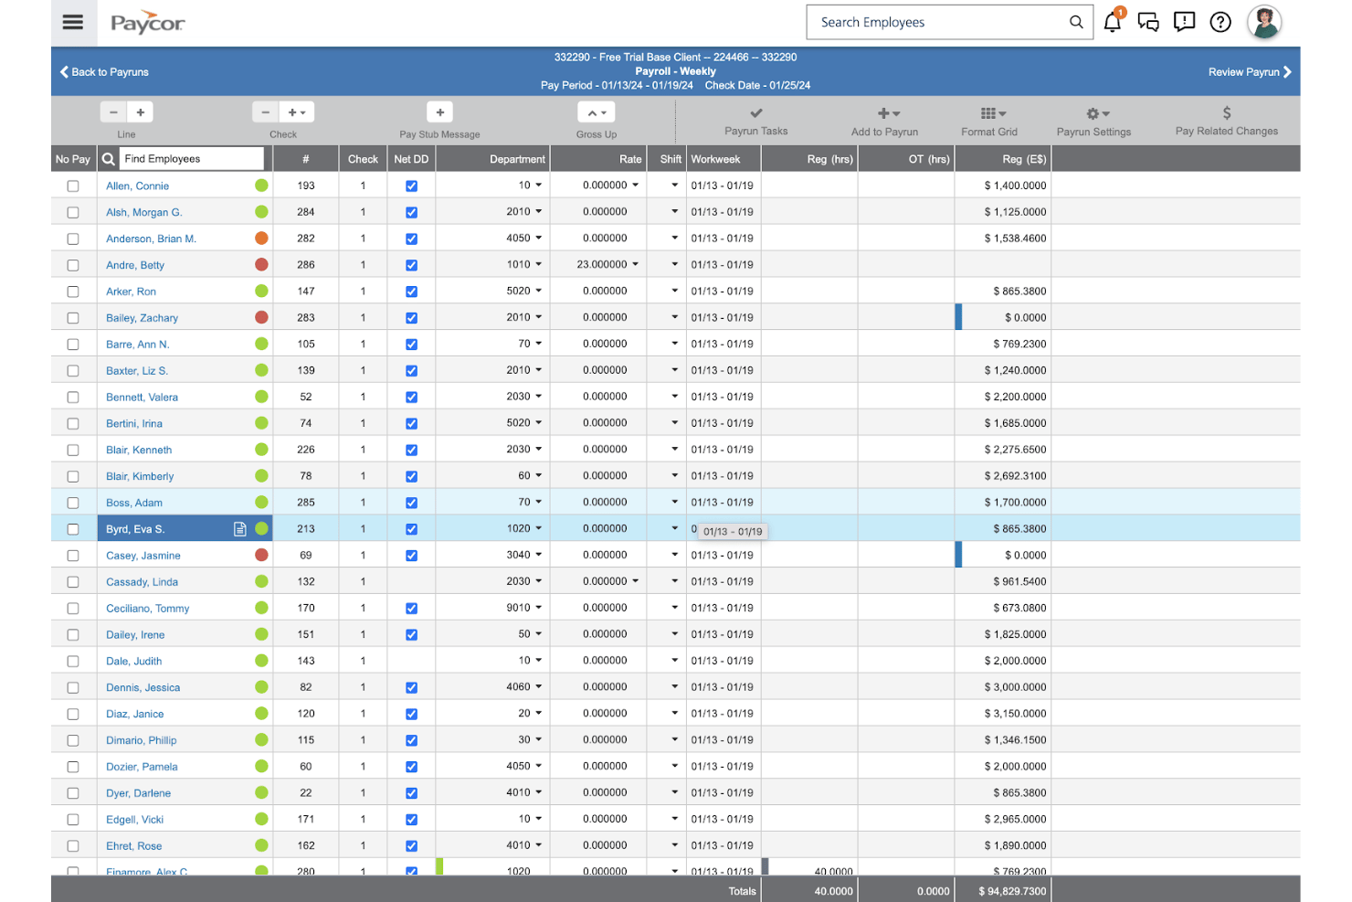Click the Find Employees search icon

109,159
